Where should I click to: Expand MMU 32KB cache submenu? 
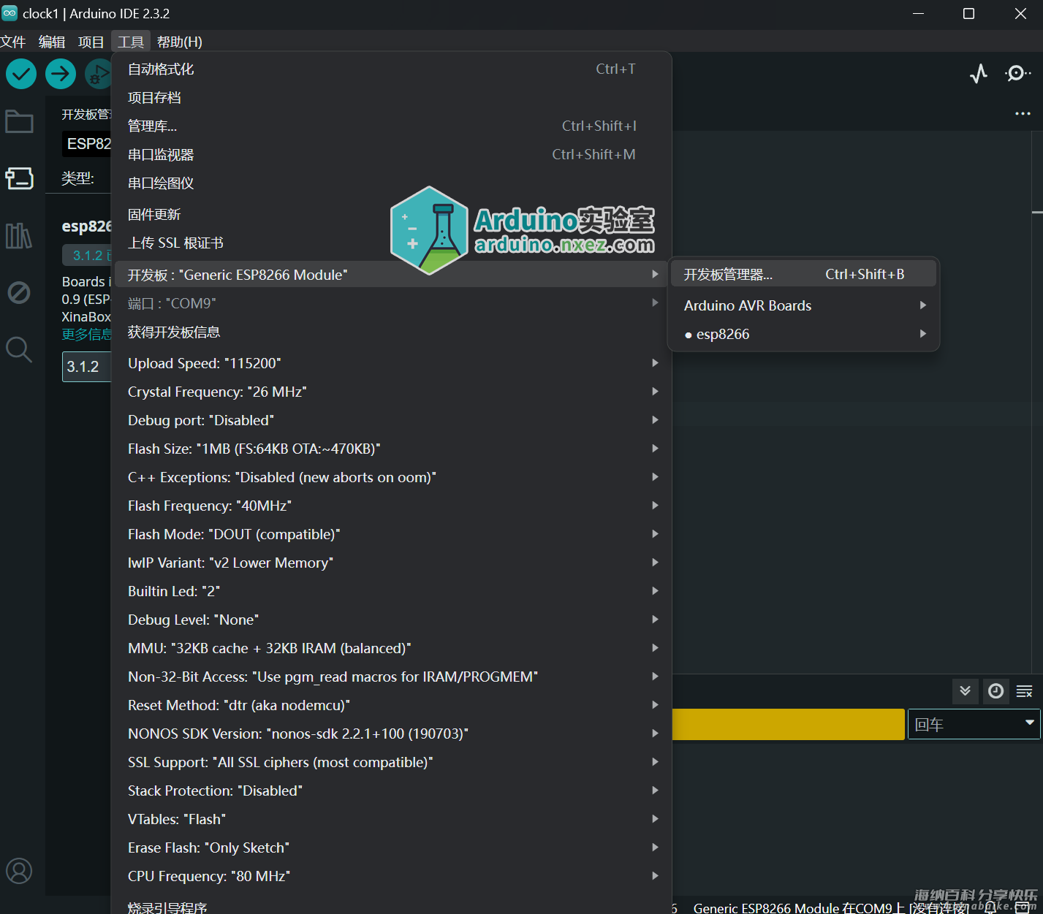click(391, 648)
